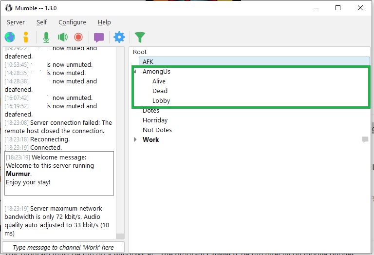
Task: Select the Horriday channel
Action: (x=155, y=120)
